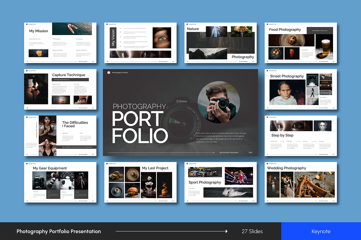
Task: Click the My Gear Equipment heading
Action: pos(50,168)
